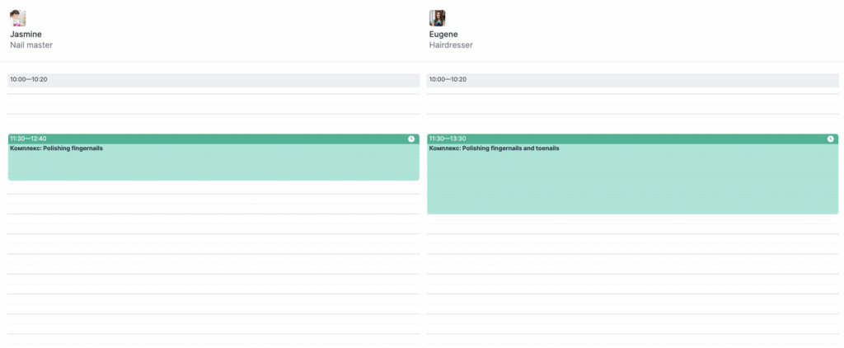
Task: Click Jasmine's avatar photo
Action: click(x=18, y=18)
